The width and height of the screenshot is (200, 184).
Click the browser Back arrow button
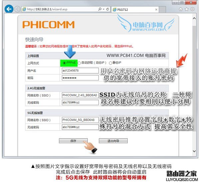point(9,9)
